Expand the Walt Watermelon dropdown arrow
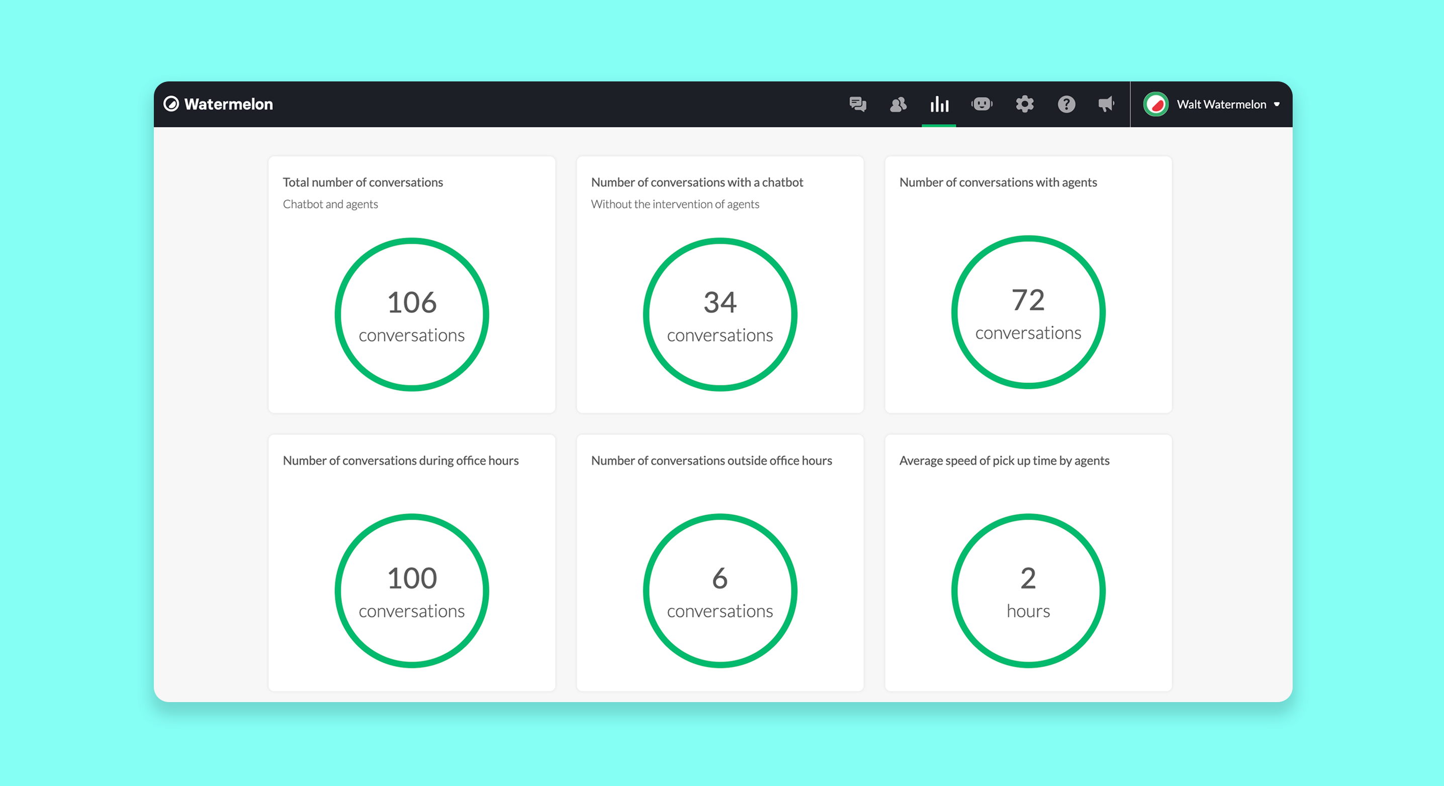 click(1277, 104)
